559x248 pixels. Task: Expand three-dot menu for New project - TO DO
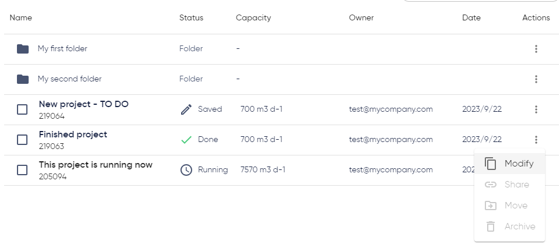point(536,109)
